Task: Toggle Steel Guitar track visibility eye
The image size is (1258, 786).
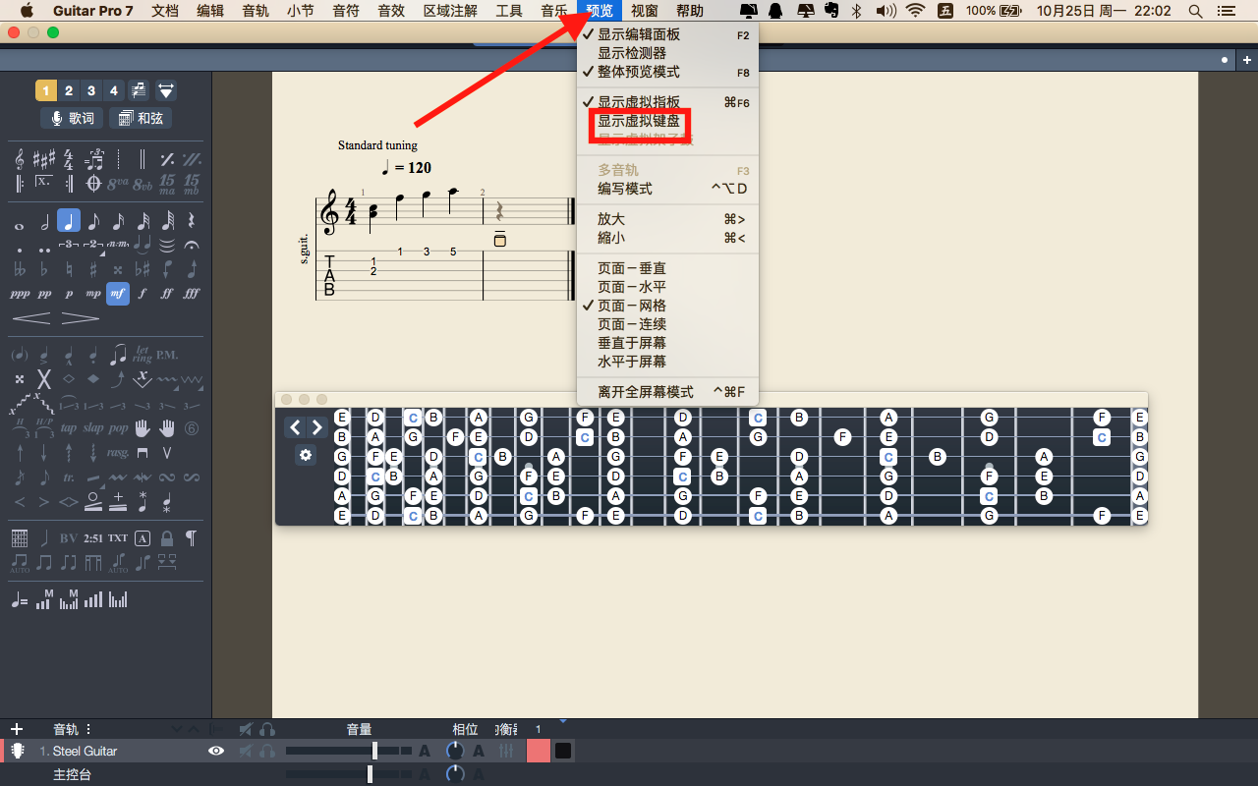Action: pyautogui.click(x=216, y=751)
